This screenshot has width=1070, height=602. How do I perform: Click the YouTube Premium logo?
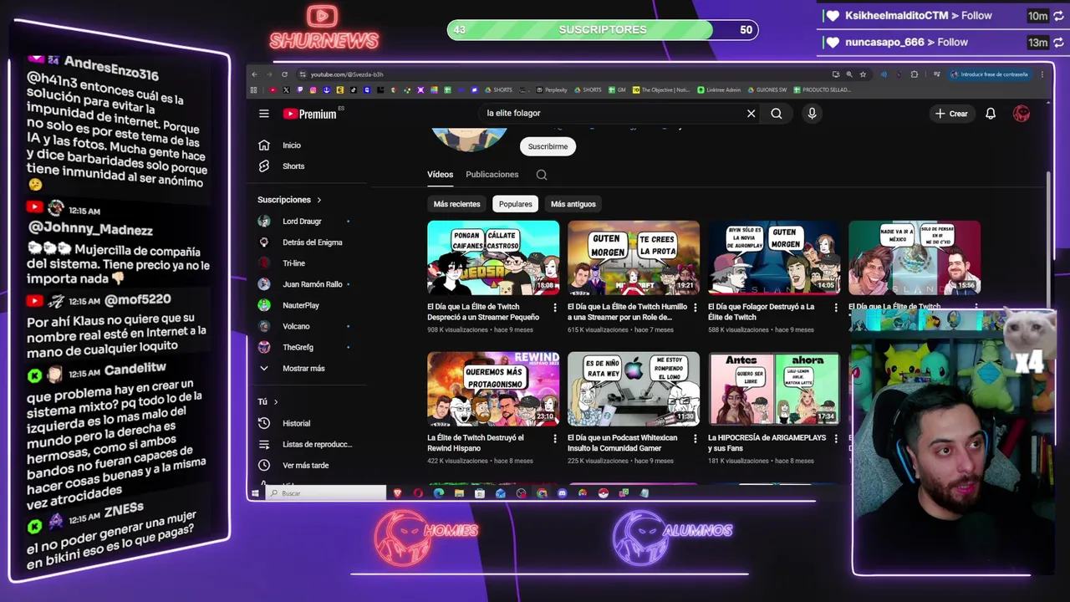coord(310,114)
